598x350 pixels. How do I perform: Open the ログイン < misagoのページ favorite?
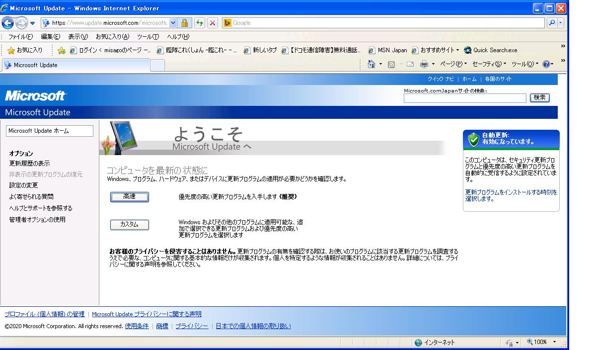click(110, 50)
